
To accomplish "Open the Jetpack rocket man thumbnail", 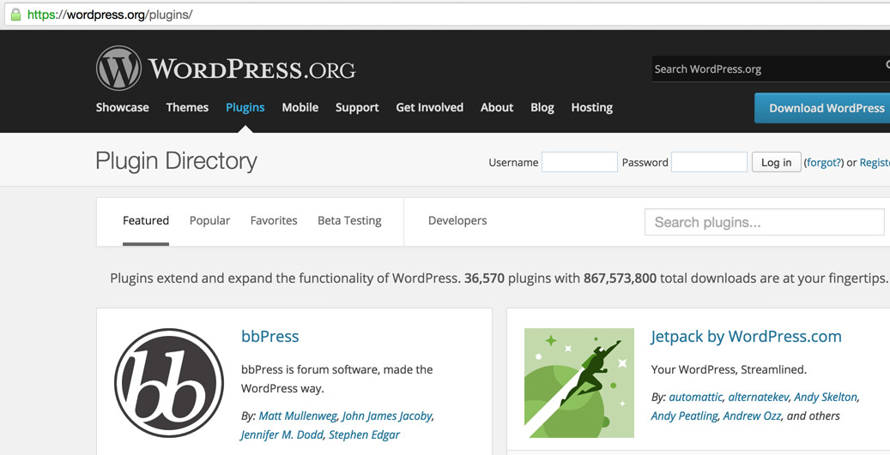I will point(579,383).
